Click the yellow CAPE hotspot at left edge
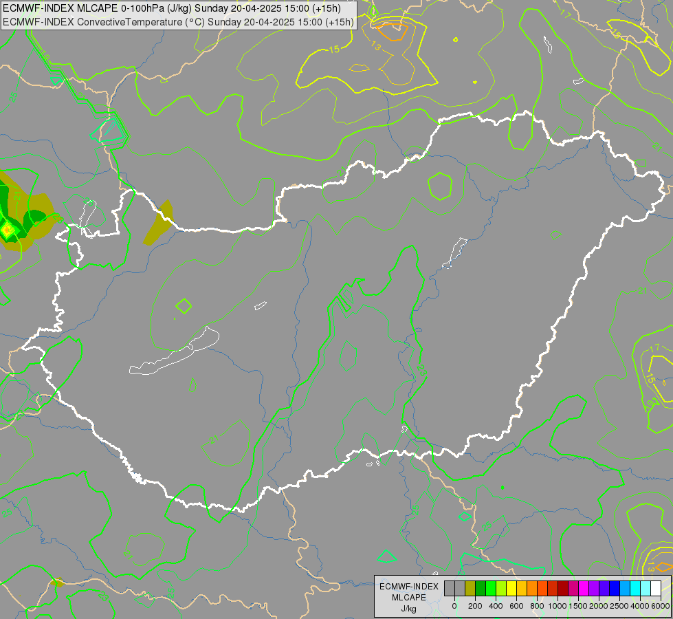The image size is (673, 619). click(7, 230)
